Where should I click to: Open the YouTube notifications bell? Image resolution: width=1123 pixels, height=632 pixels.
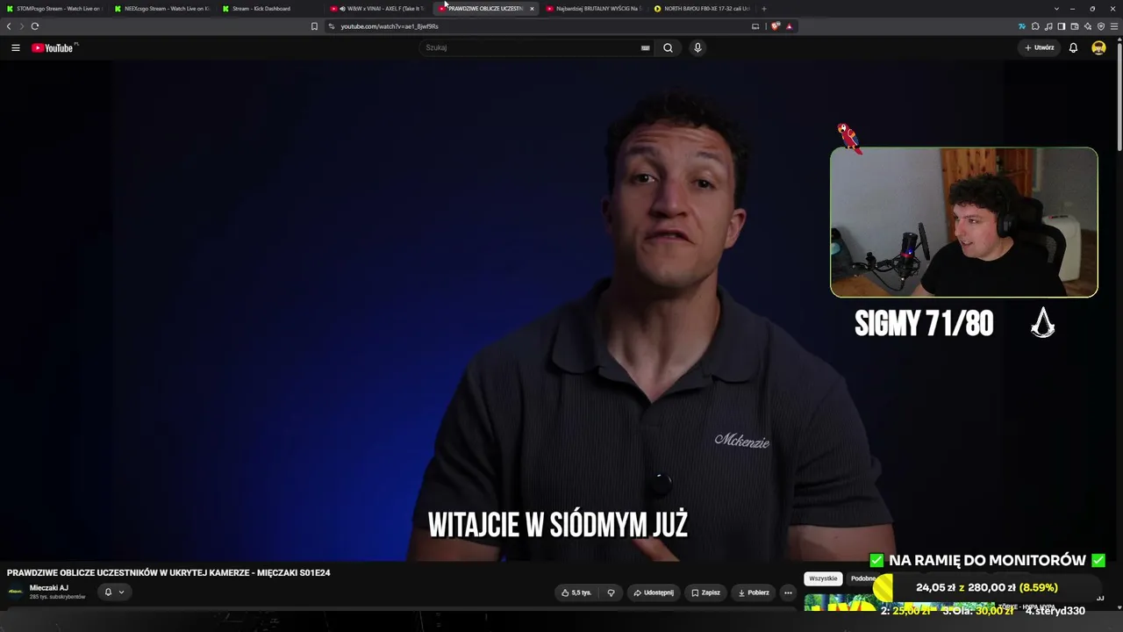[1073, 47]
